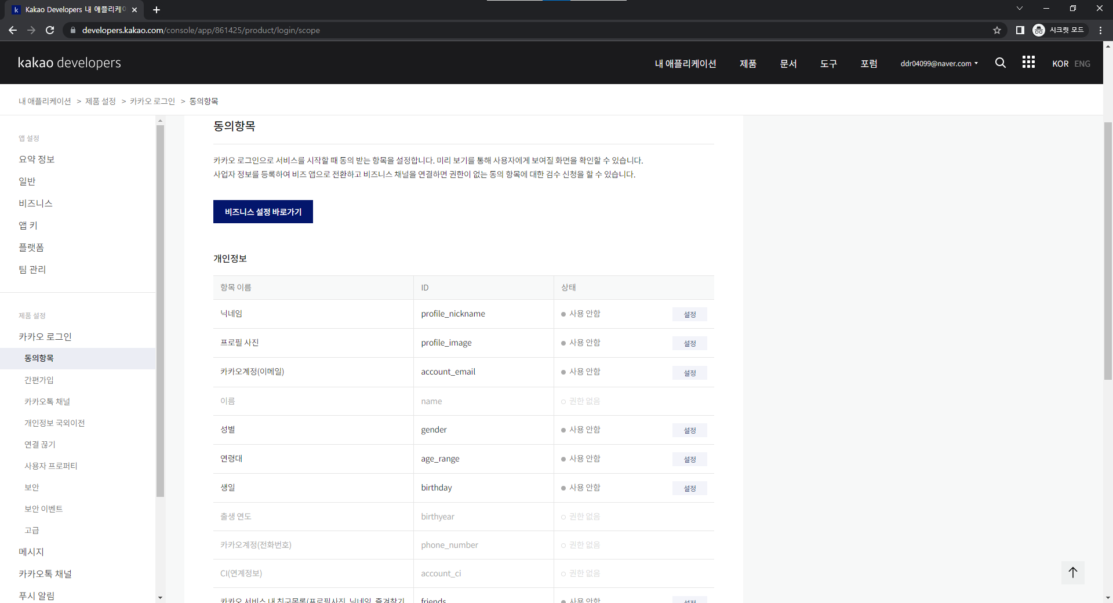Click the sidebar scrollbar thumb
Image resolution: width=1113 pixels, height=603 pixels.
coord(161,311)
